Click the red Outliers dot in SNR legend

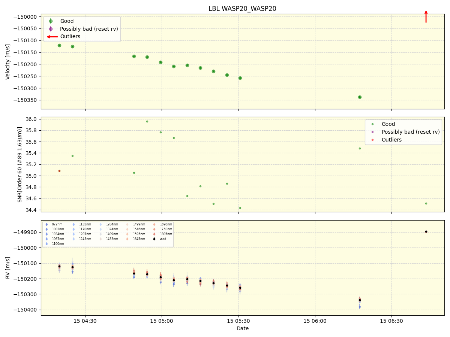(x=372, y=140)
